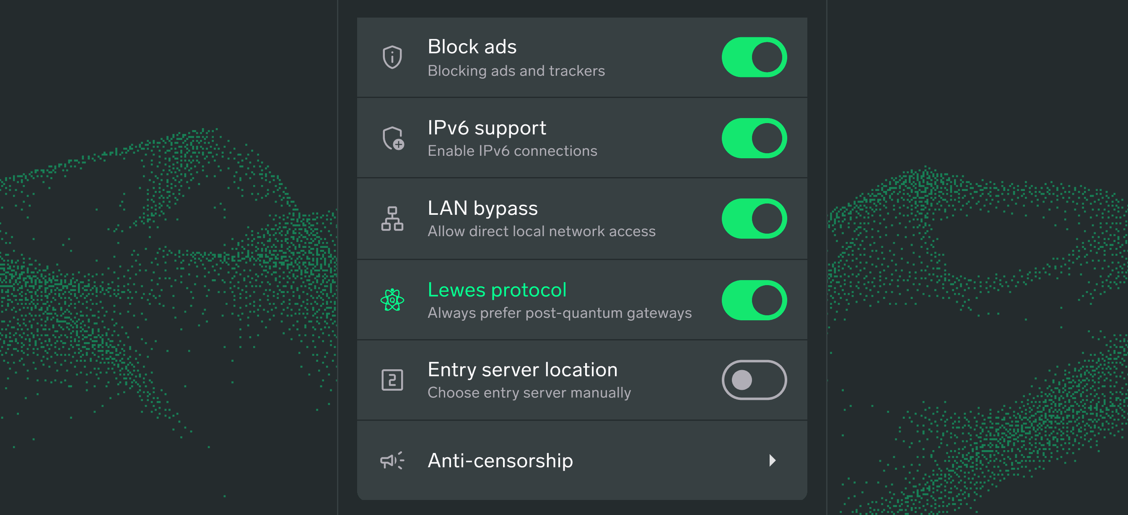Expand Anti-censorship with the right arrow

(x=772, y=460)
